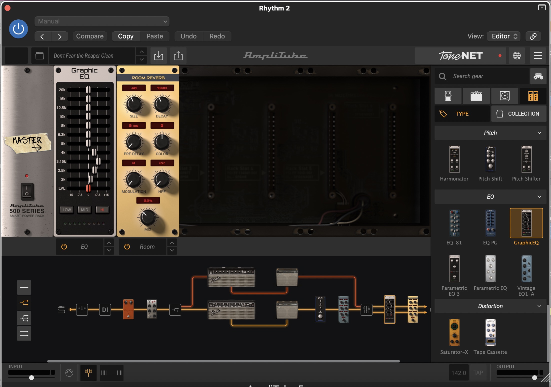Switch to the TYPE filter tab
Screen dimensions: 551x387
point(462,114)
